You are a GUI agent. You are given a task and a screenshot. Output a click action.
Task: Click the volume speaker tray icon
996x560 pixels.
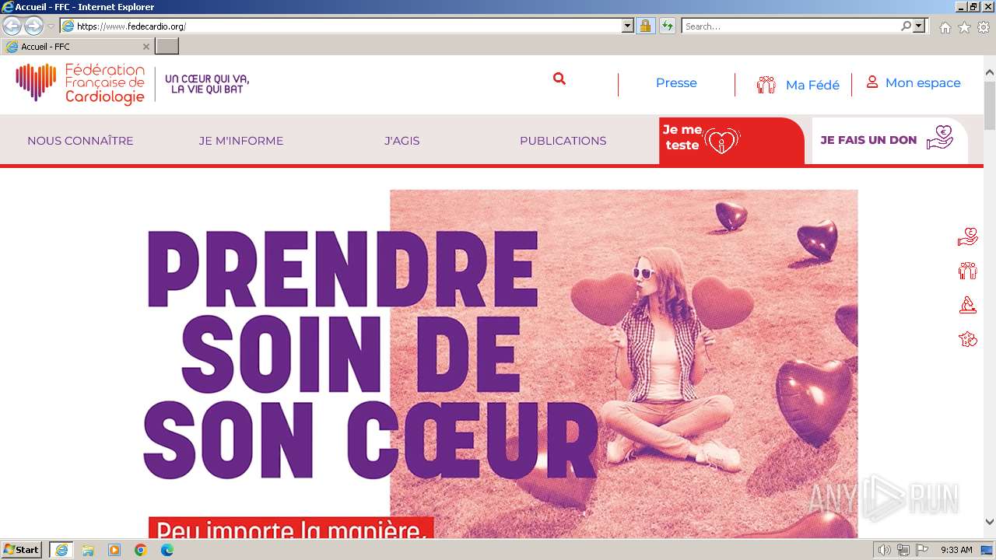[x=885, y=550]
